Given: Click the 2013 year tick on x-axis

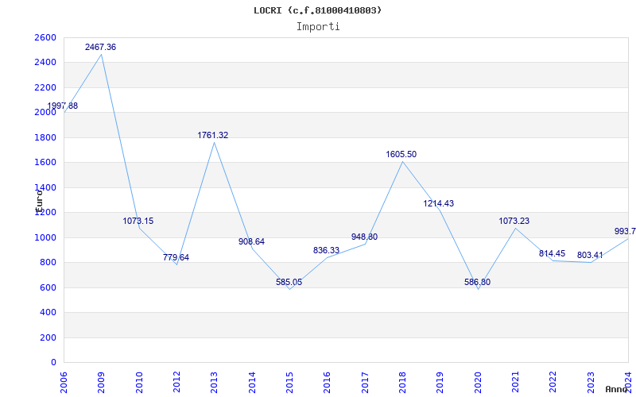Looking at the screenshot, I should coord(214,383).
